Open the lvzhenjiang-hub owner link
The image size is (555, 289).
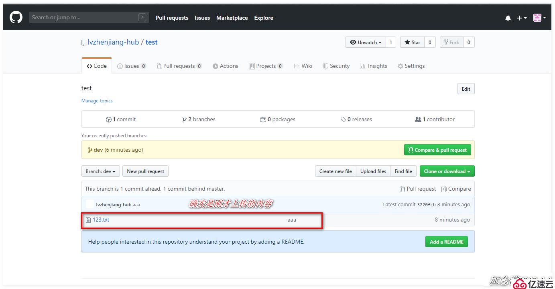coord(113,42)
